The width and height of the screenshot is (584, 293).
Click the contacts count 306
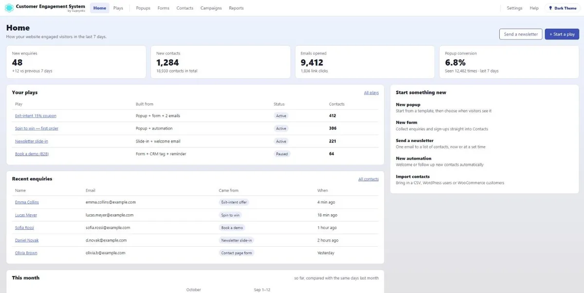coord(333,128)
